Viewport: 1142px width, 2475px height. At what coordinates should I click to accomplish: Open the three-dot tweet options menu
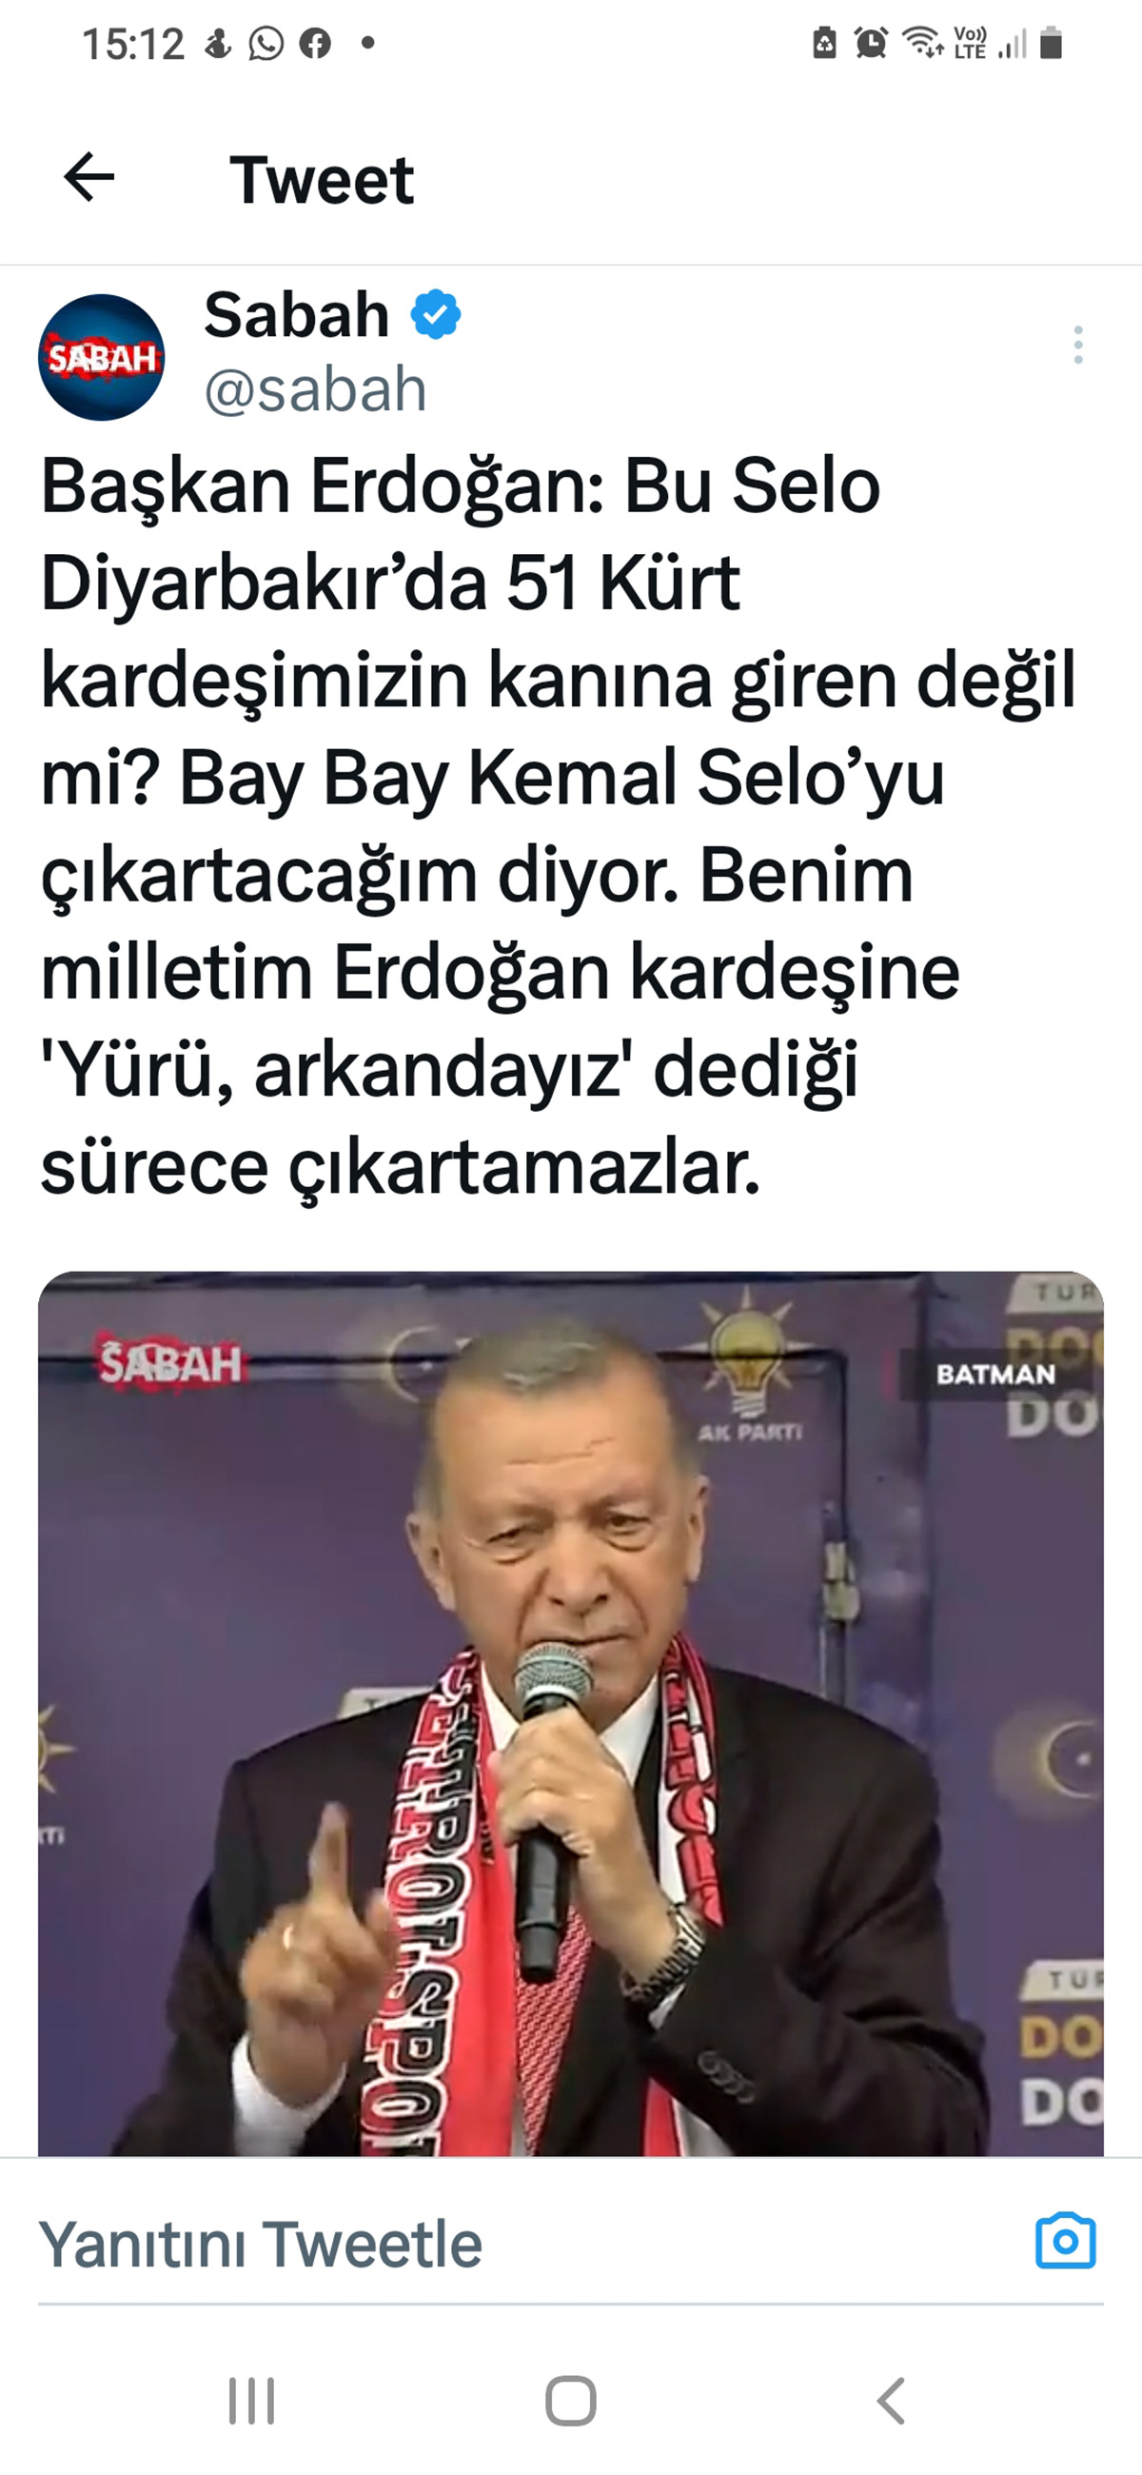(1078, 345)
